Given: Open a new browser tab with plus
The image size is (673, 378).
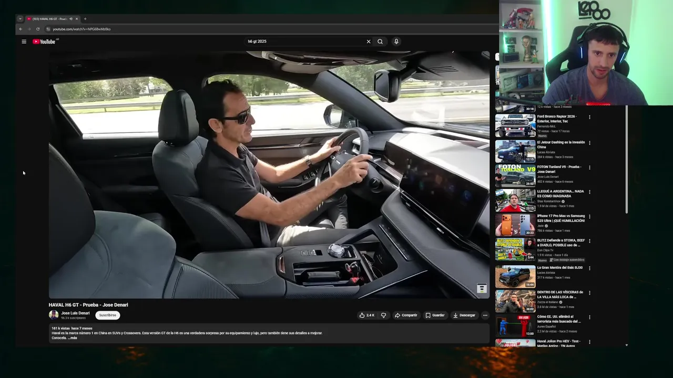Looking at the screenshot, I should pyautogui.click(x=85, y=19).
